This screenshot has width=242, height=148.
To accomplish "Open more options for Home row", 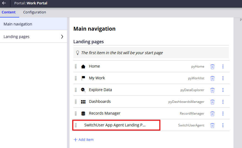I will tap(223, 66).
